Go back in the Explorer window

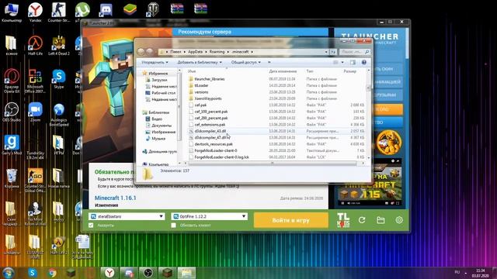(141, 52)
